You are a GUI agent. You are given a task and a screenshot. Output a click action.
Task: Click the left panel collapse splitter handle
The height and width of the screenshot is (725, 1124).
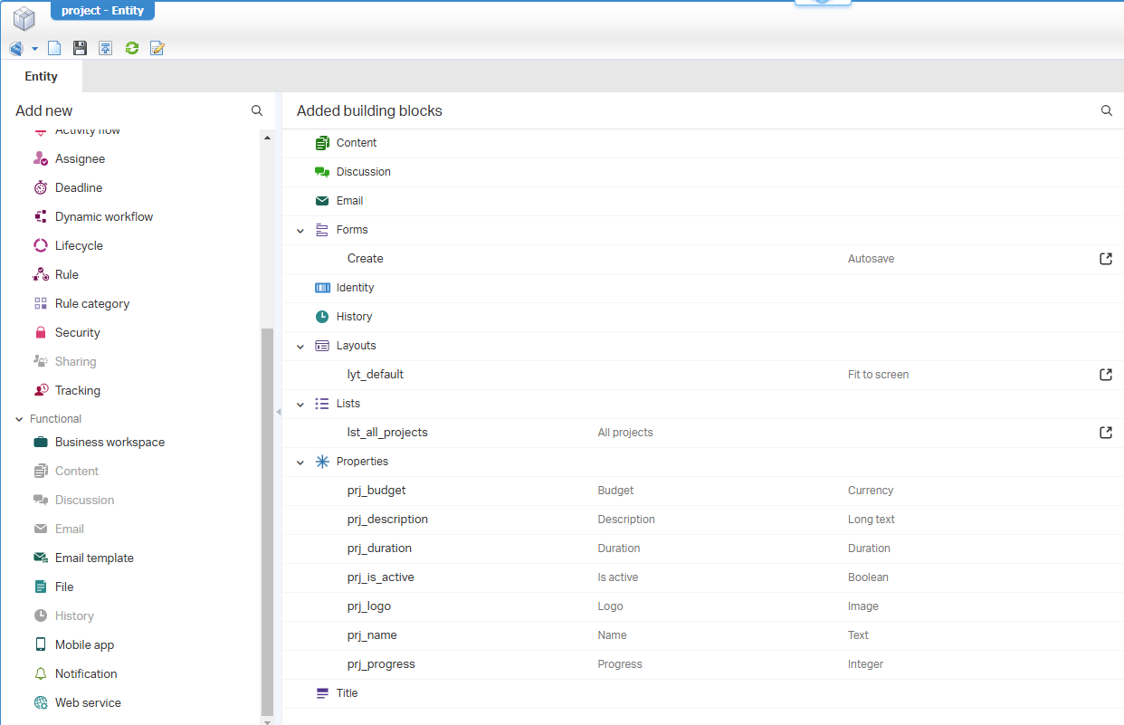(278, 412)
